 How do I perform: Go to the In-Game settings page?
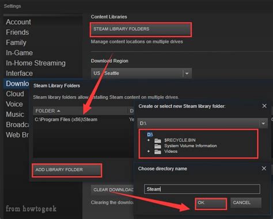[x=20, y=53]
